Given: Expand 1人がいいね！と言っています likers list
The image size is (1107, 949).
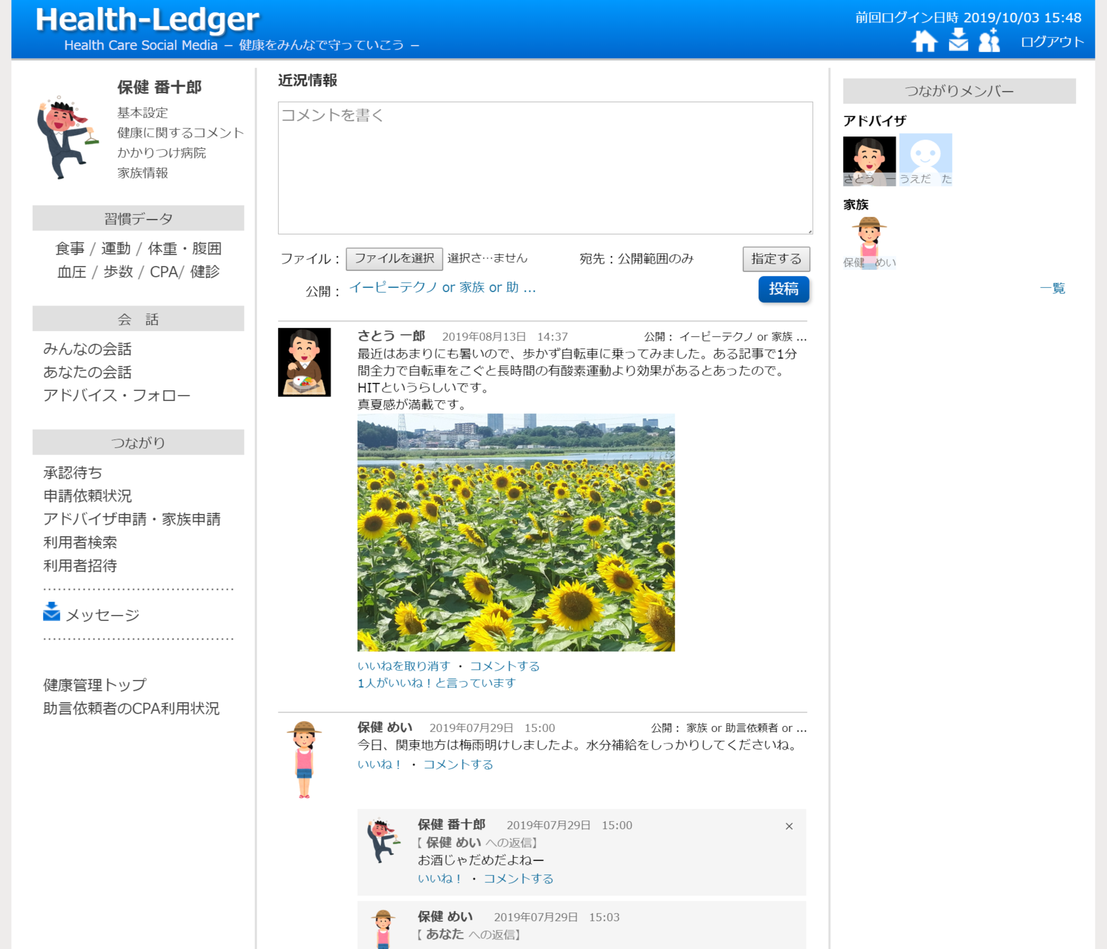Looking at the screenshot, I should (436, 683).
